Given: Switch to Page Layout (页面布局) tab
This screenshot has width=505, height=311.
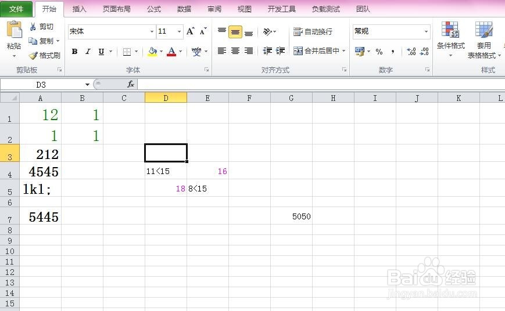Looking at the screenshot, I should (117, 9).
